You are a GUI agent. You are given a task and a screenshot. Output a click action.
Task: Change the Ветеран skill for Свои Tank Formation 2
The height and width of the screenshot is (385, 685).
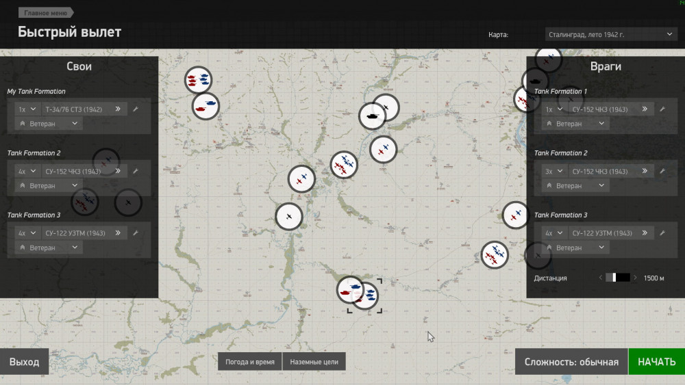pos(49,185)
